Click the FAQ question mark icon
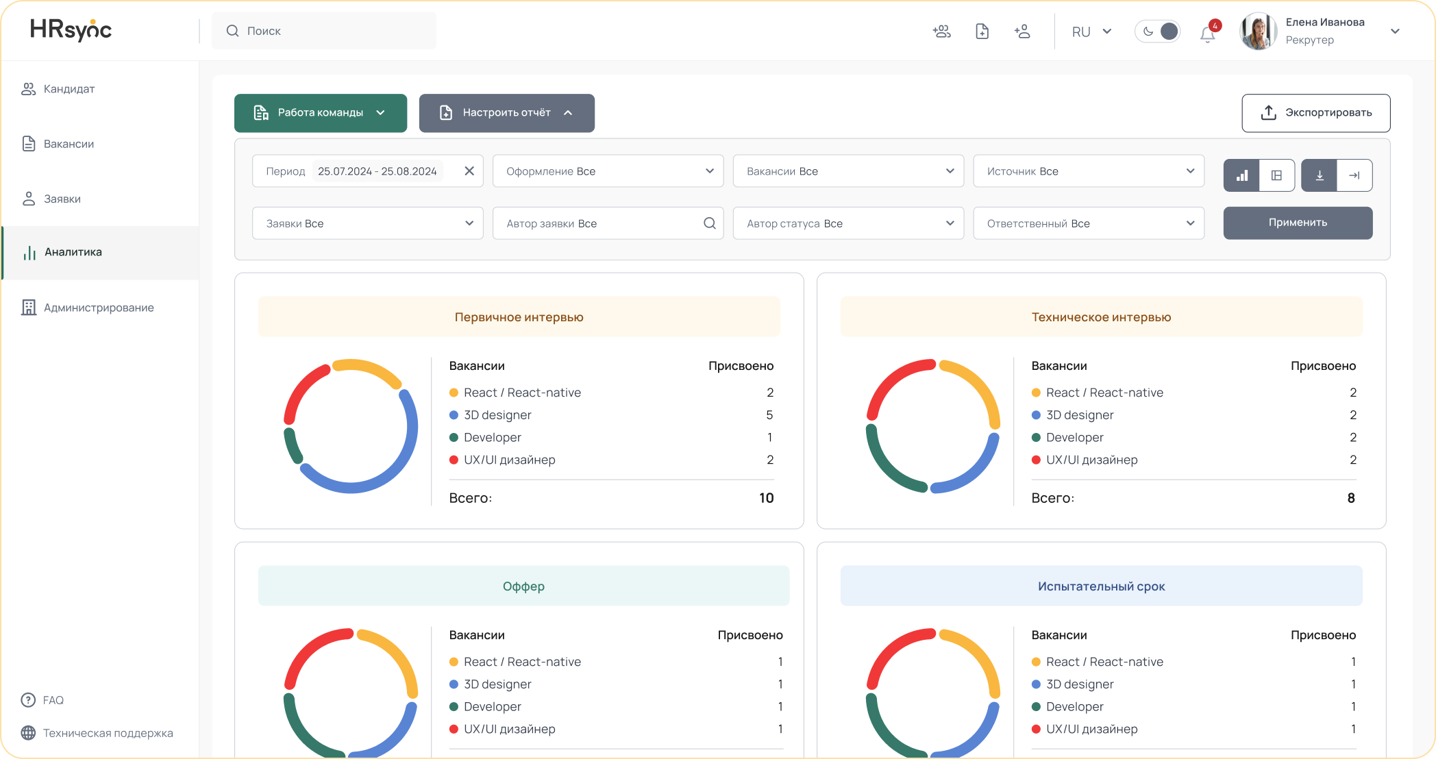1436x759 pixels. pyautogui.click(x=28, y=700)
